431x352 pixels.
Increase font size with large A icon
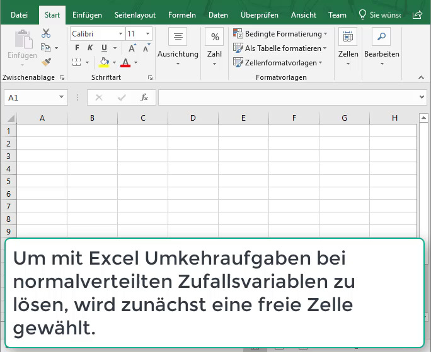(132, 48)
